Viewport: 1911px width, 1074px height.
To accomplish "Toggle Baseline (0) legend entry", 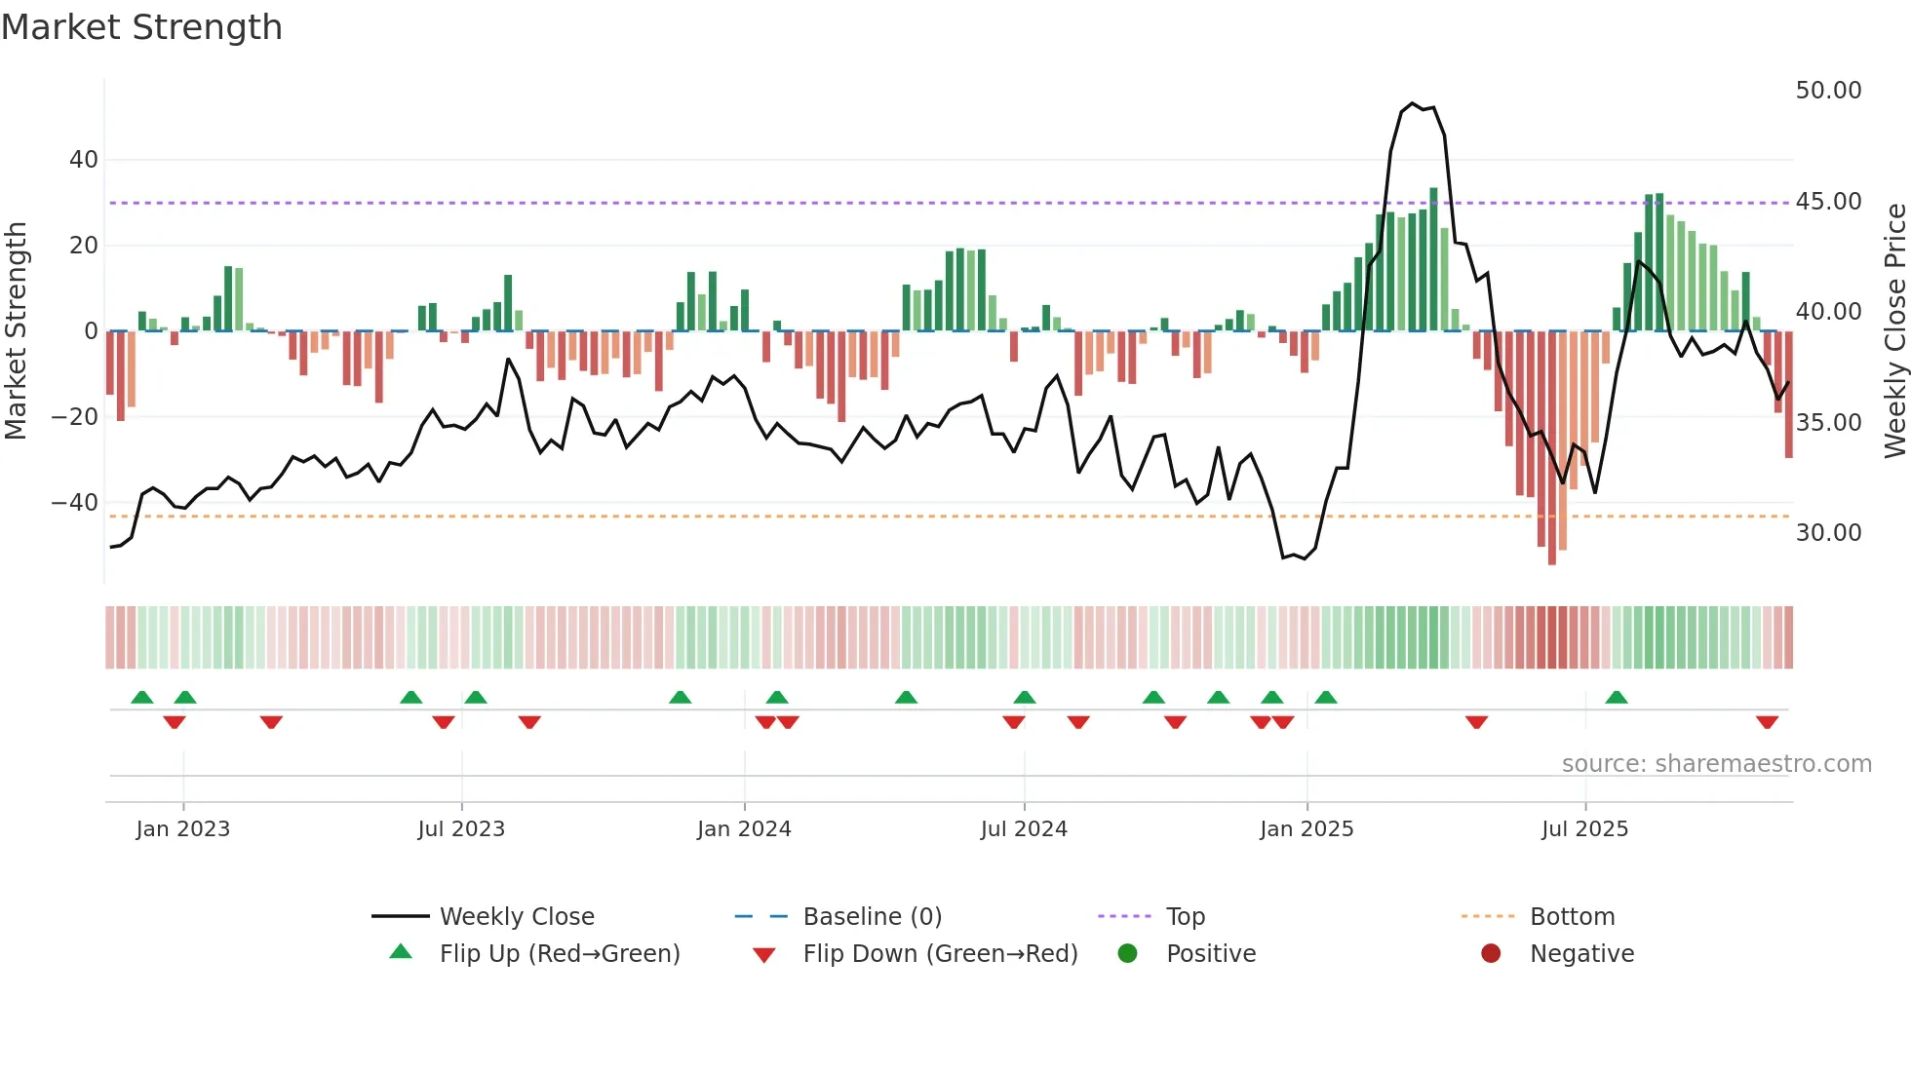I will coord(872,917).
